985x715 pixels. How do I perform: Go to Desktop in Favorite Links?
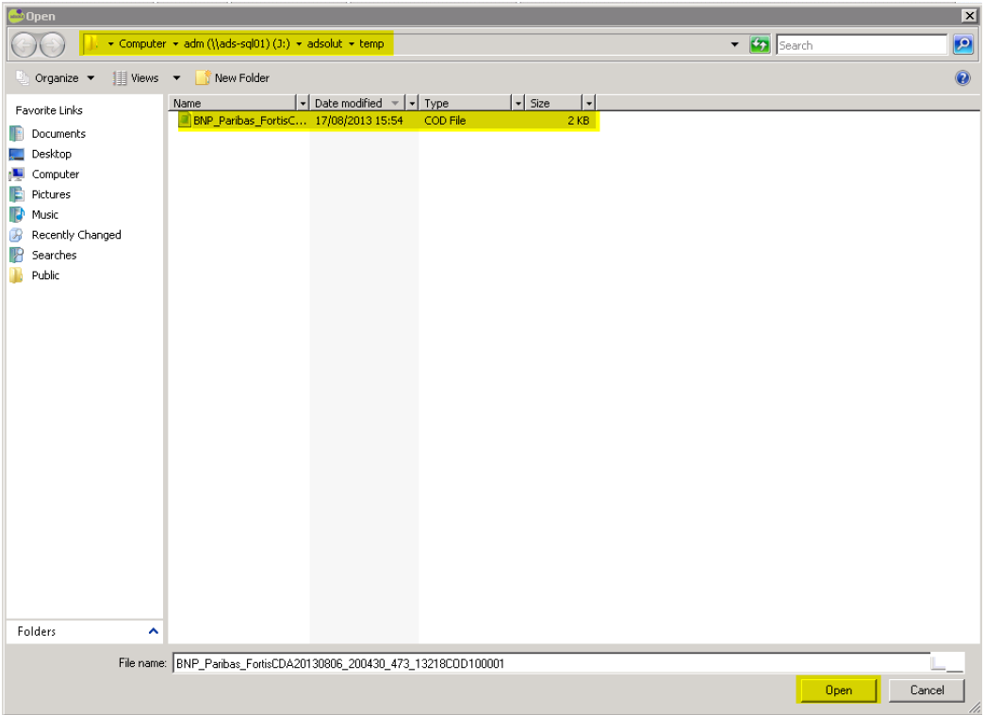51,154
